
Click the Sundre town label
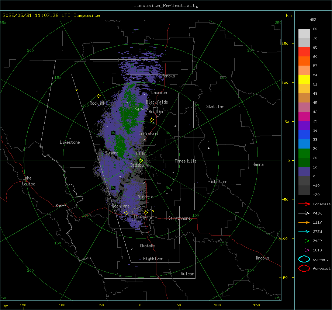pos(112,153)
